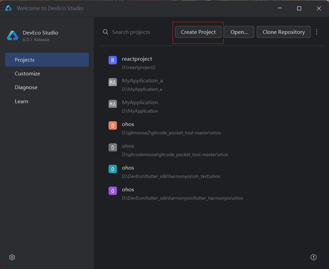Click the search magnifier icon
Screen dimensions: 329x269
point(106,32)
